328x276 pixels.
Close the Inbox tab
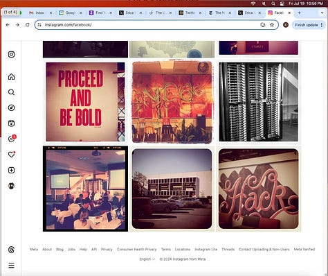click(x=51, y=12)
